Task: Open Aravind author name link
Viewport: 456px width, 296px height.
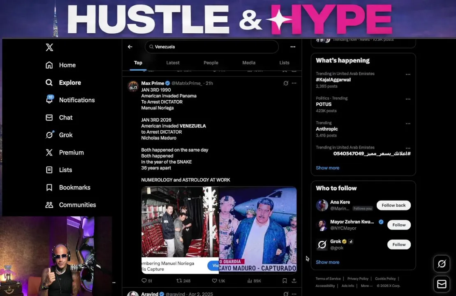Action: [150, 294]
